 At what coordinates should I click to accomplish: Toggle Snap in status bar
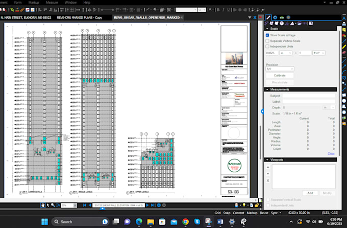coord(227,213)
